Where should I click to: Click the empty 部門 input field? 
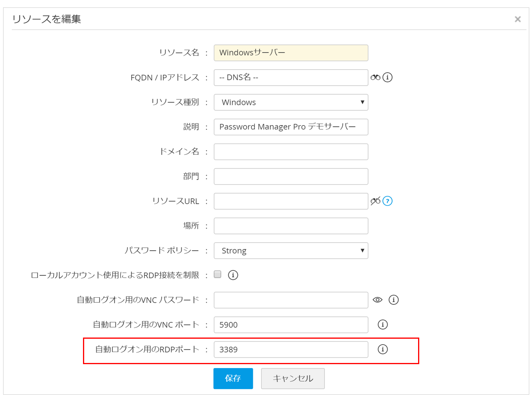pos(291,176)
